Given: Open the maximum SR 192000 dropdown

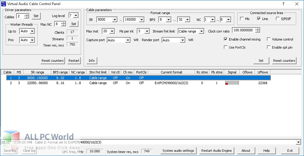Looking at the screenshot, I should (142, 19).
